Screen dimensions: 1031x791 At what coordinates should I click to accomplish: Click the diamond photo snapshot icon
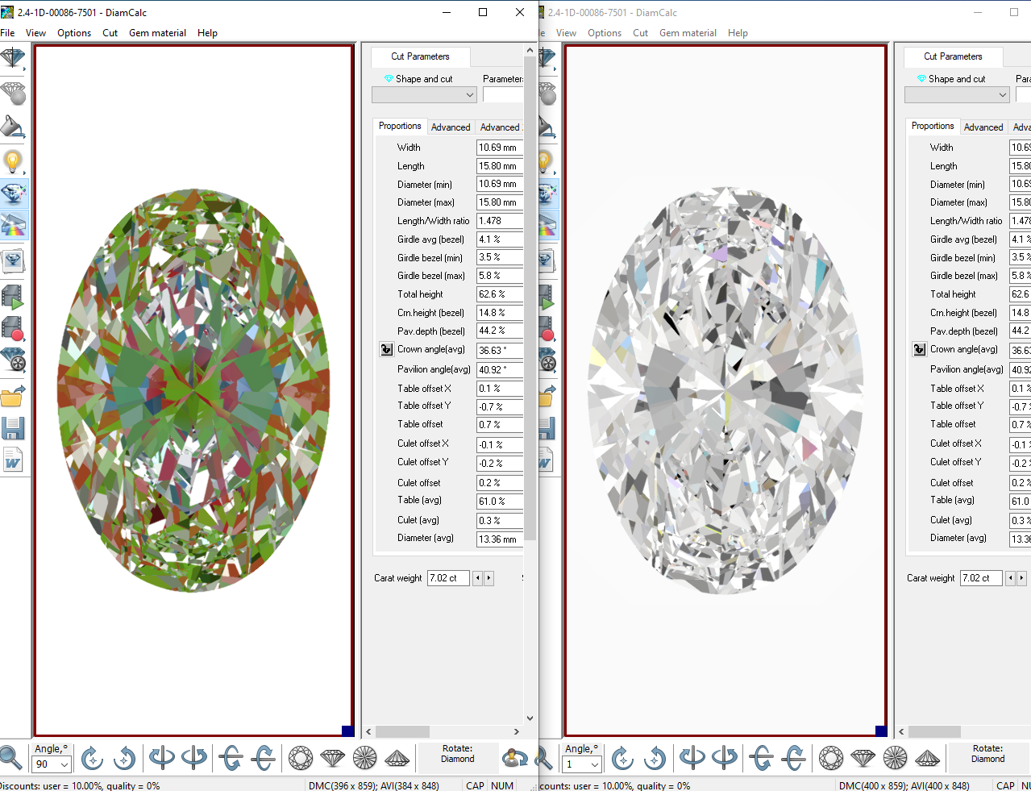coord(13,260)
